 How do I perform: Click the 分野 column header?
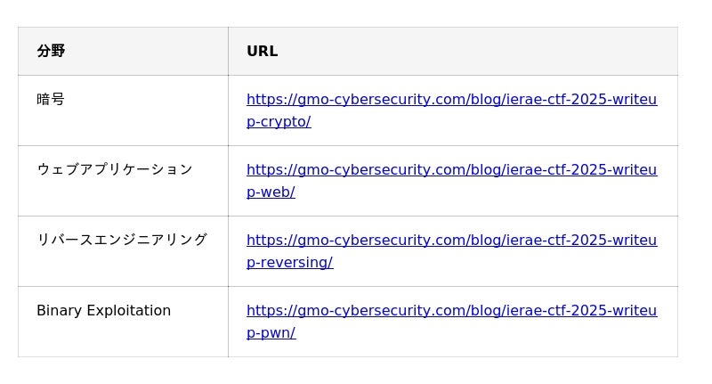(51, 52)
